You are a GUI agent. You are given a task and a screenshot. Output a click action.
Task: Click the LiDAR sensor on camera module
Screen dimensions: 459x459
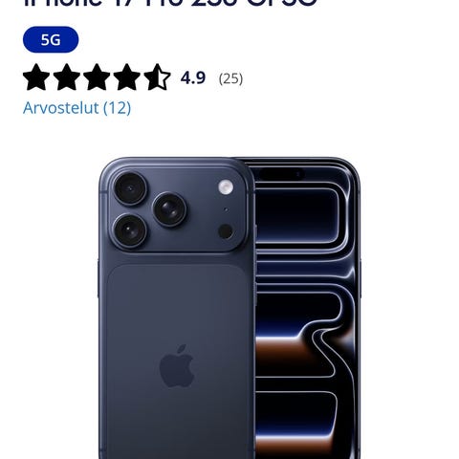[x=226, y=231]
